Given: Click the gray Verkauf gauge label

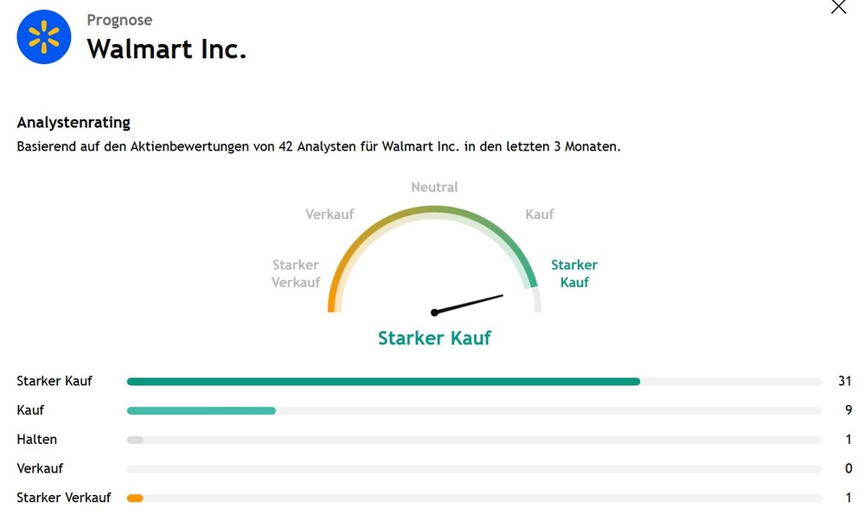Looking at the screenshot, I should pos(330,215).
